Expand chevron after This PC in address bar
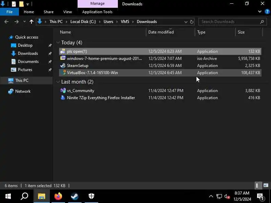 (66, 22)
